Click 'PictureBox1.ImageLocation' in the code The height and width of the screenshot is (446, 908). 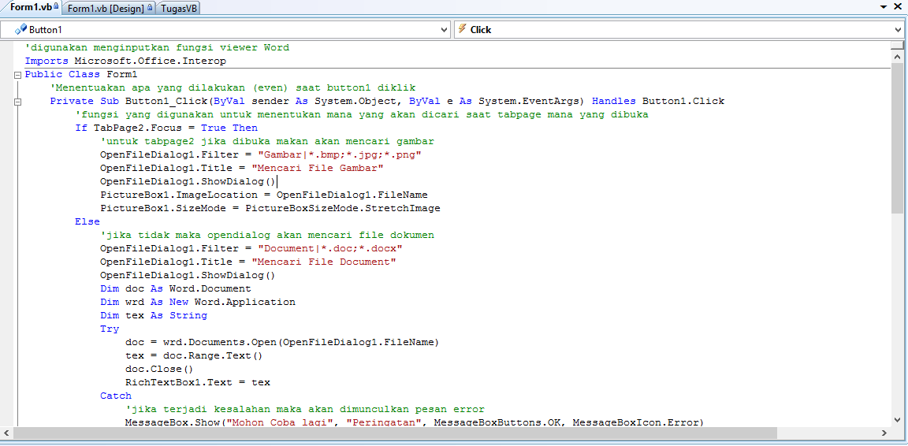click(178, 195)
